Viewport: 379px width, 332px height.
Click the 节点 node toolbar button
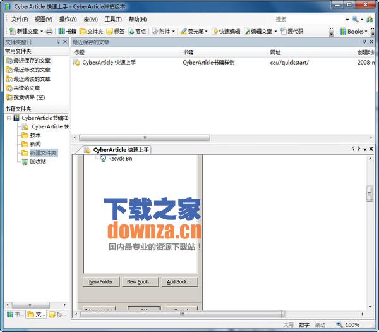(137, 31)
